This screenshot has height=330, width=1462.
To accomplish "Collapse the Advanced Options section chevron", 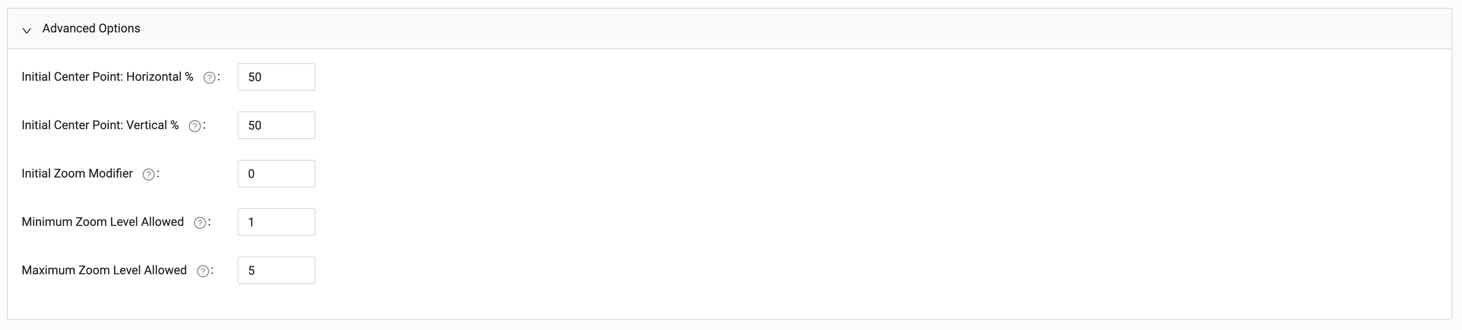I will click(x=27, y=29).
